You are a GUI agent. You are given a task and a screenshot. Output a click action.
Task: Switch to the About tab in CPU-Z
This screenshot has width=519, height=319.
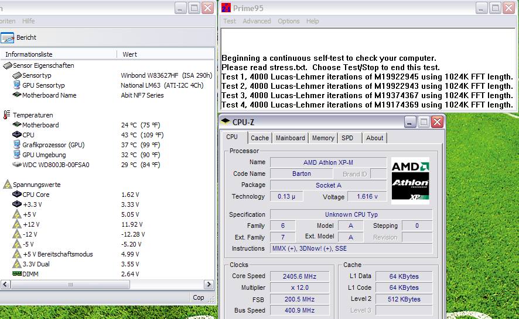tap(374, 138)
